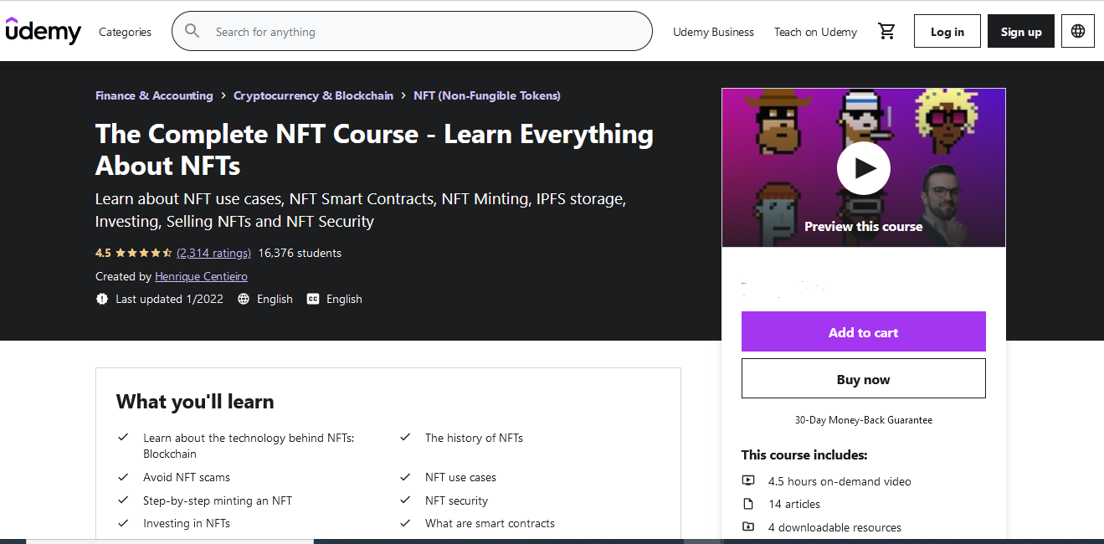Click checkmark beside NFT use cases
Image resolution: width=1104 pixels, height=544 pixels.
coord(405,477)
